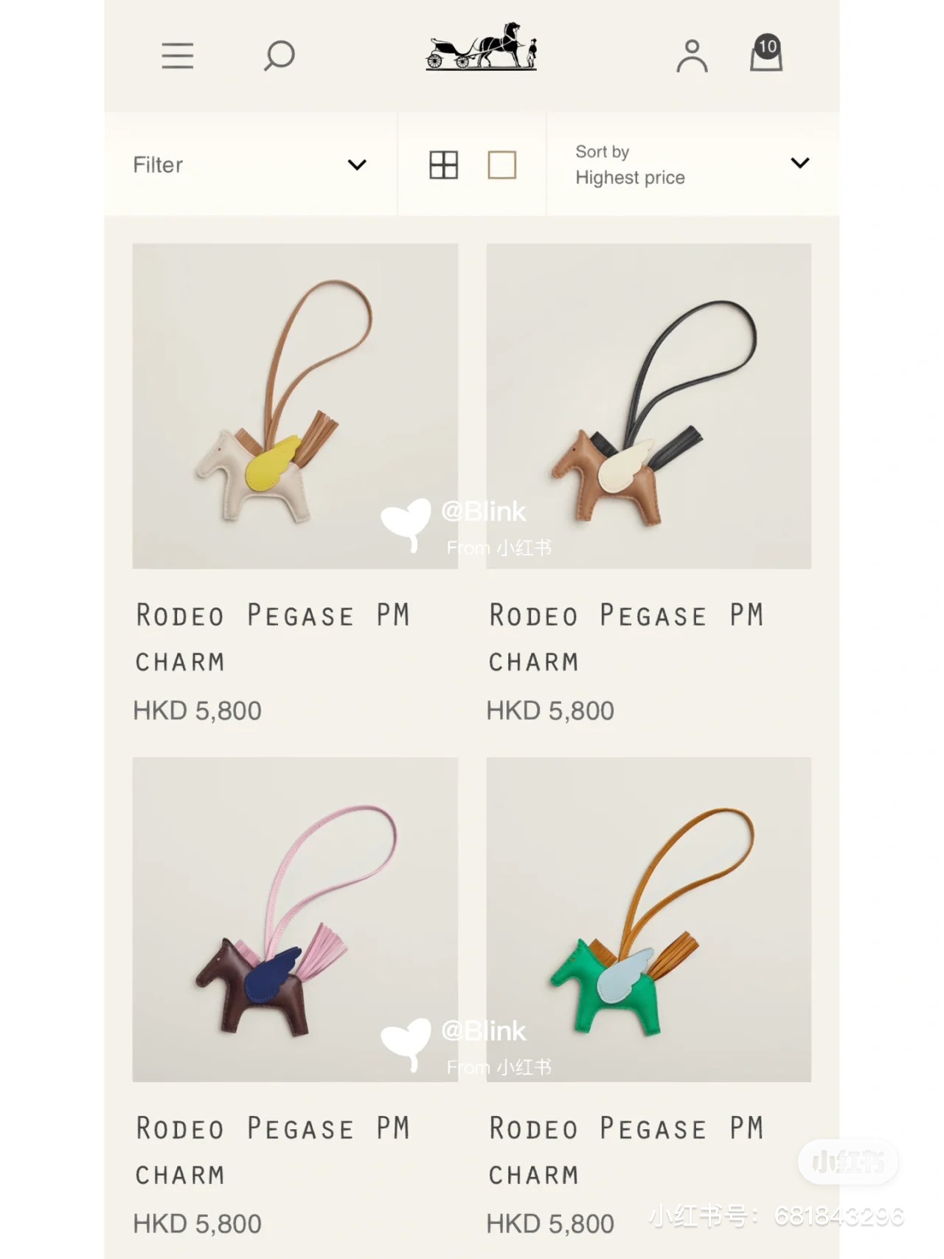
Task: Open the account profile icon
Action: tap(692, 56)
